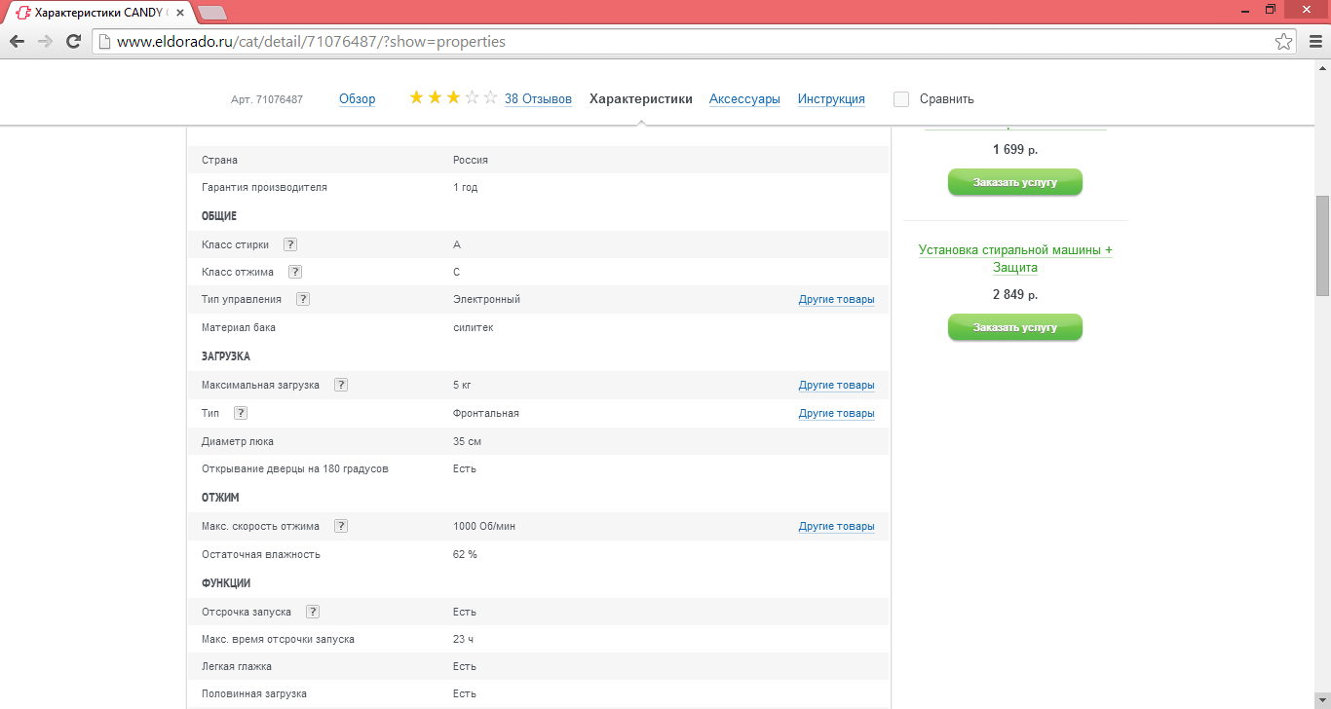Click help icon next to Отсрочка запуска
This screenshot has height=709, width=1331.
313,612
